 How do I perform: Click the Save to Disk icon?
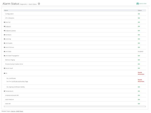click(x=138, y=4)
